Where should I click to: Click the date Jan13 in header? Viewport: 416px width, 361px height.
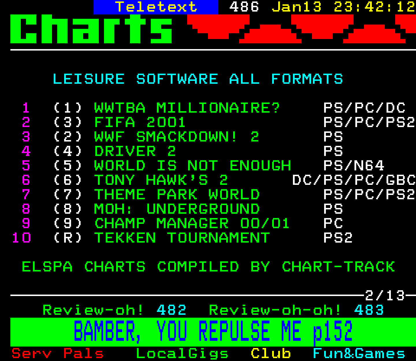pos(297,7)
